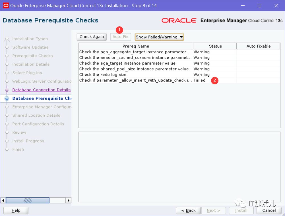Click the Install button
This screenshot has height=216, width=285.
pos(241,211)
